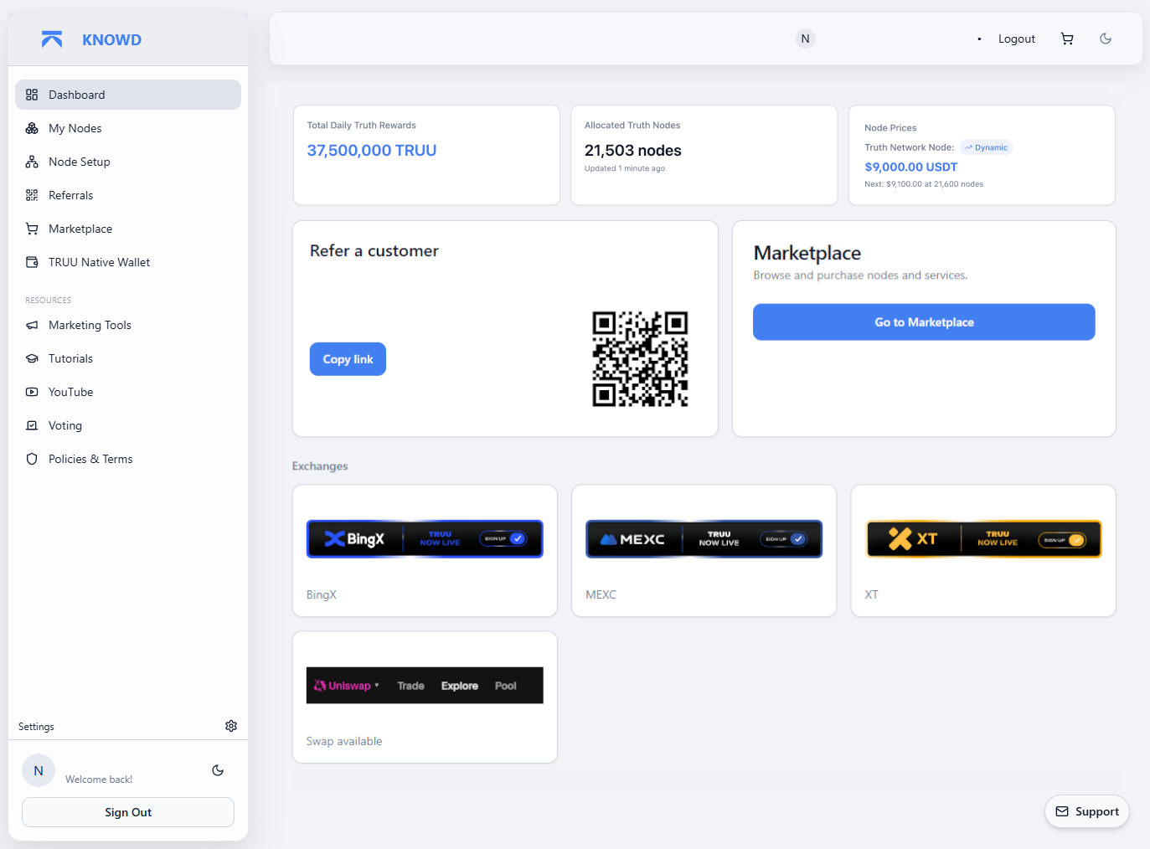Click the Marketplace cart icon in sidebar
Viewport: 1150px width, 849px height.
coord(32,229)
